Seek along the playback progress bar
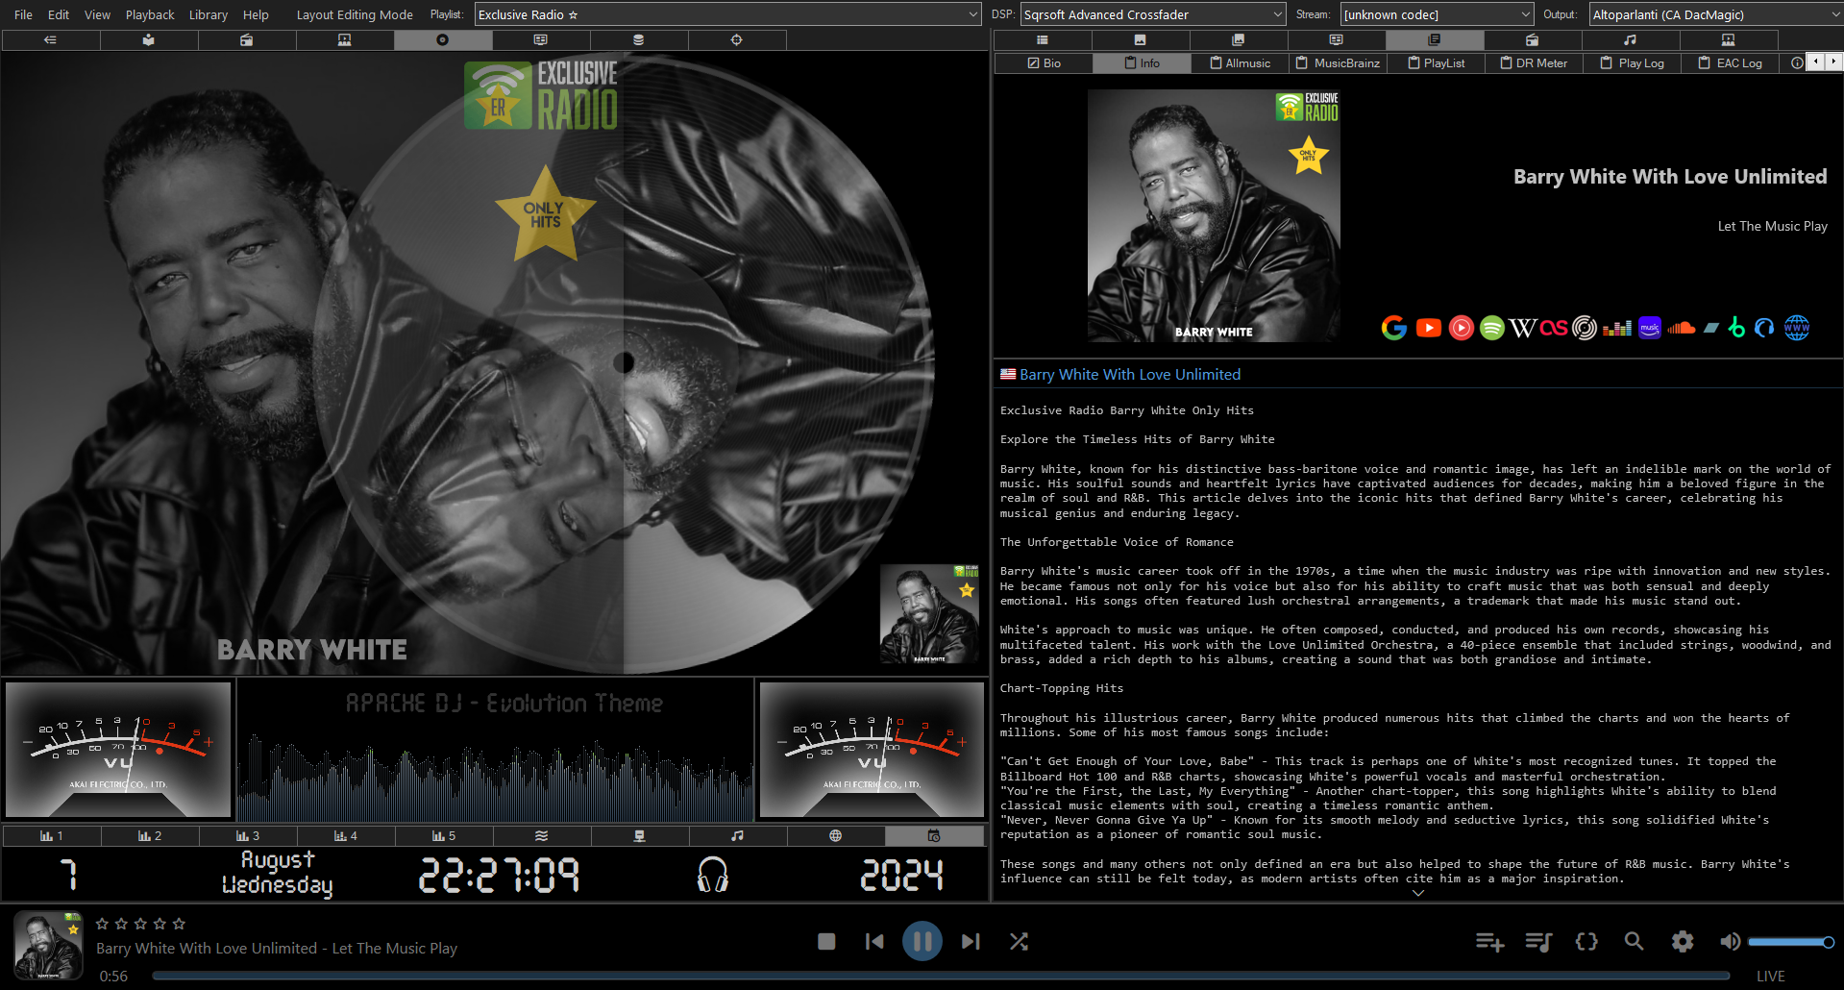 (942, 976)
